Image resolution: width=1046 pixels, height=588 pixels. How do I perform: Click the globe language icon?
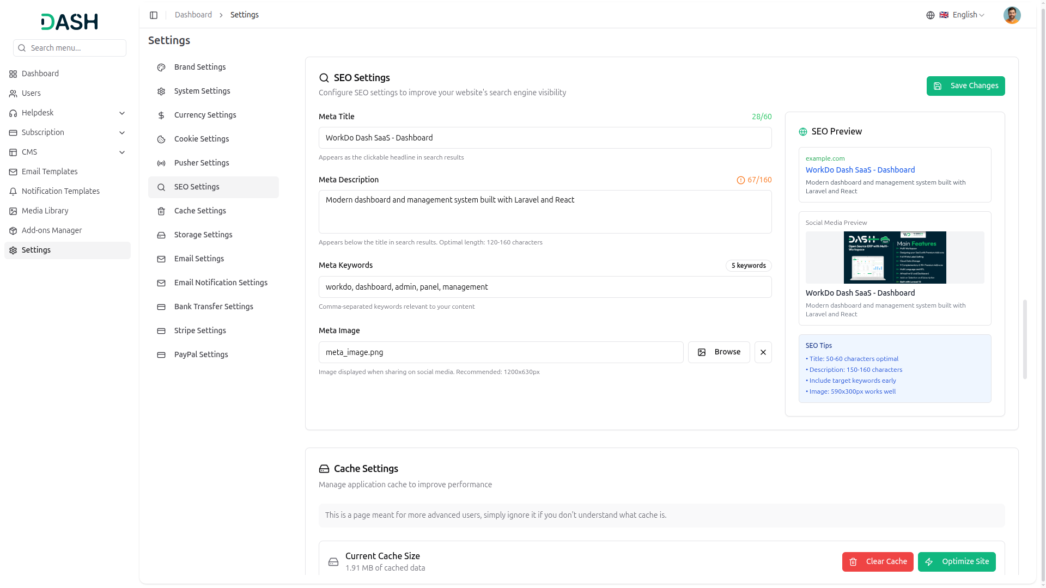tap(931, 15)
